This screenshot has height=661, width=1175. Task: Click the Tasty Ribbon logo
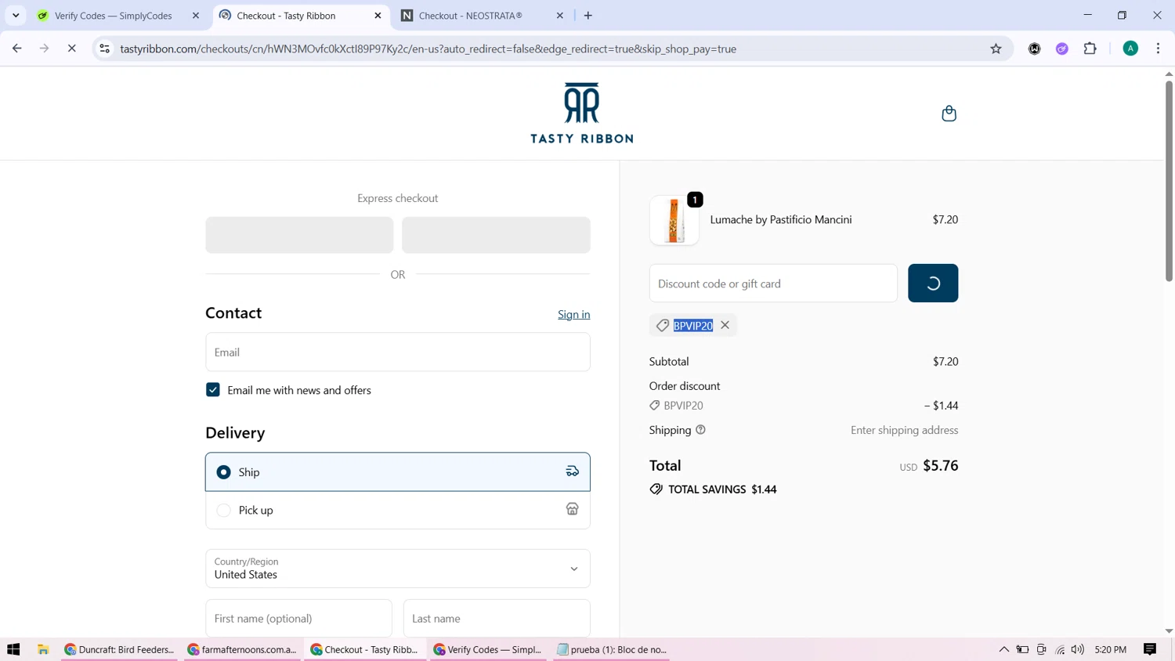581,113
